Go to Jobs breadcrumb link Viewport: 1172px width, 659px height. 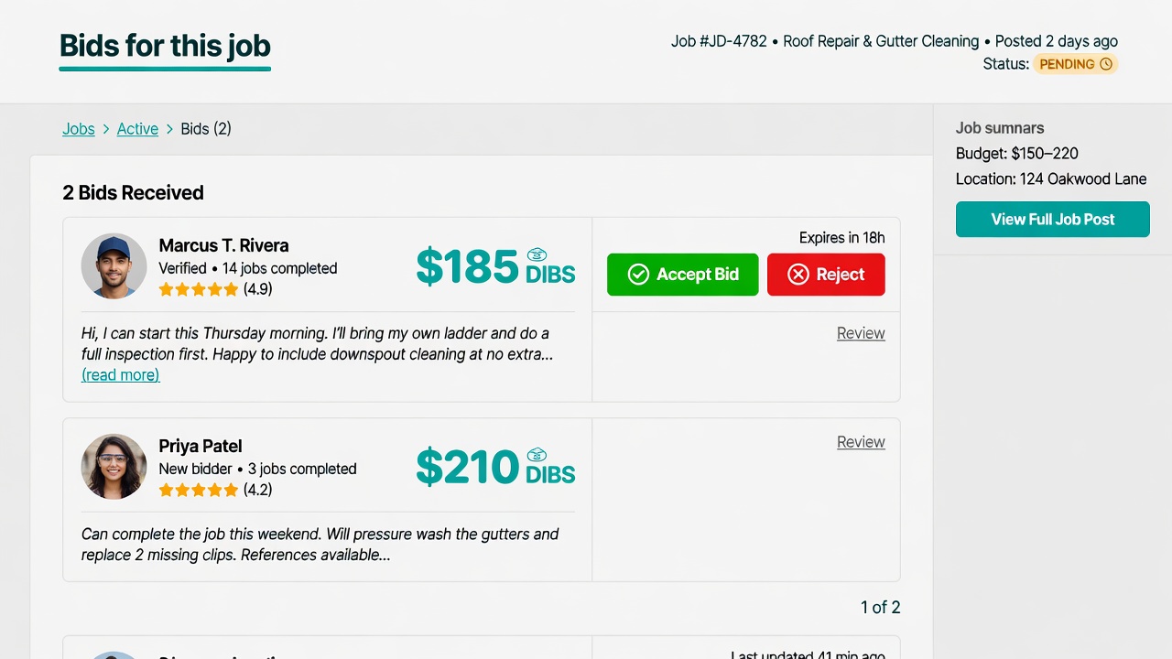point(79,129)
